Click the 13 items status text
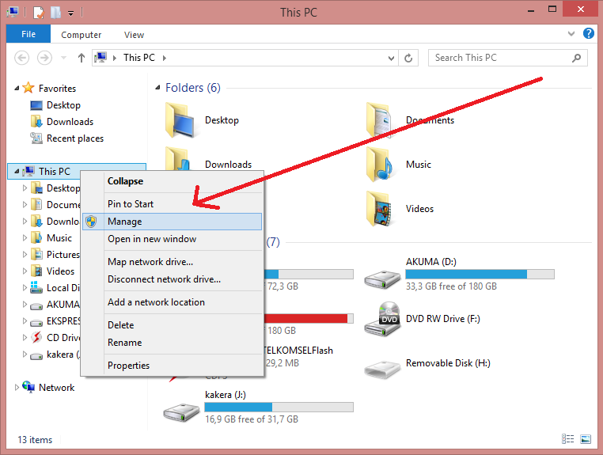Viewport: 603px width, 455px height. coord(35,440)
